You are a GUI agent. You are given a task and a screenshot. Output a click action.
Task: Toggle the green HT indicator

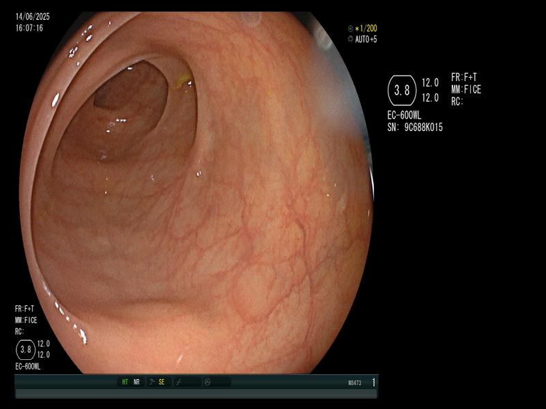[x=125, y=382]
